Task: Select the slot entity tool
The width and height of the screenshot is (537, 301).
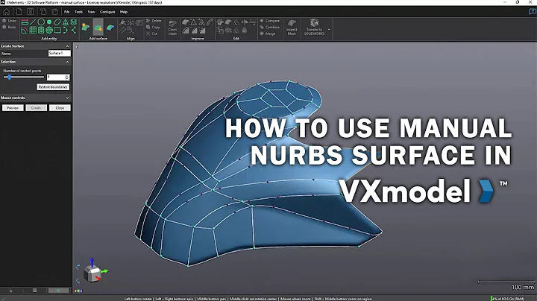Action: click(x=57, y=22)
